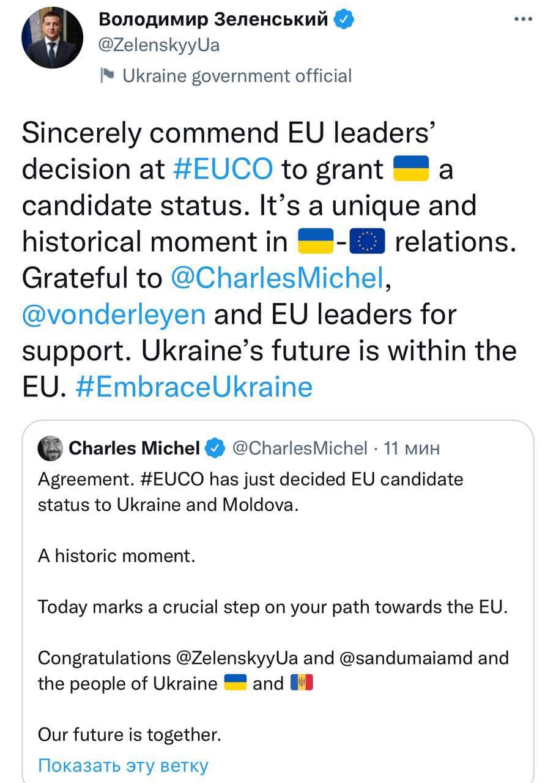Open Charles Michel's small avatar

[x=51, y=449]
